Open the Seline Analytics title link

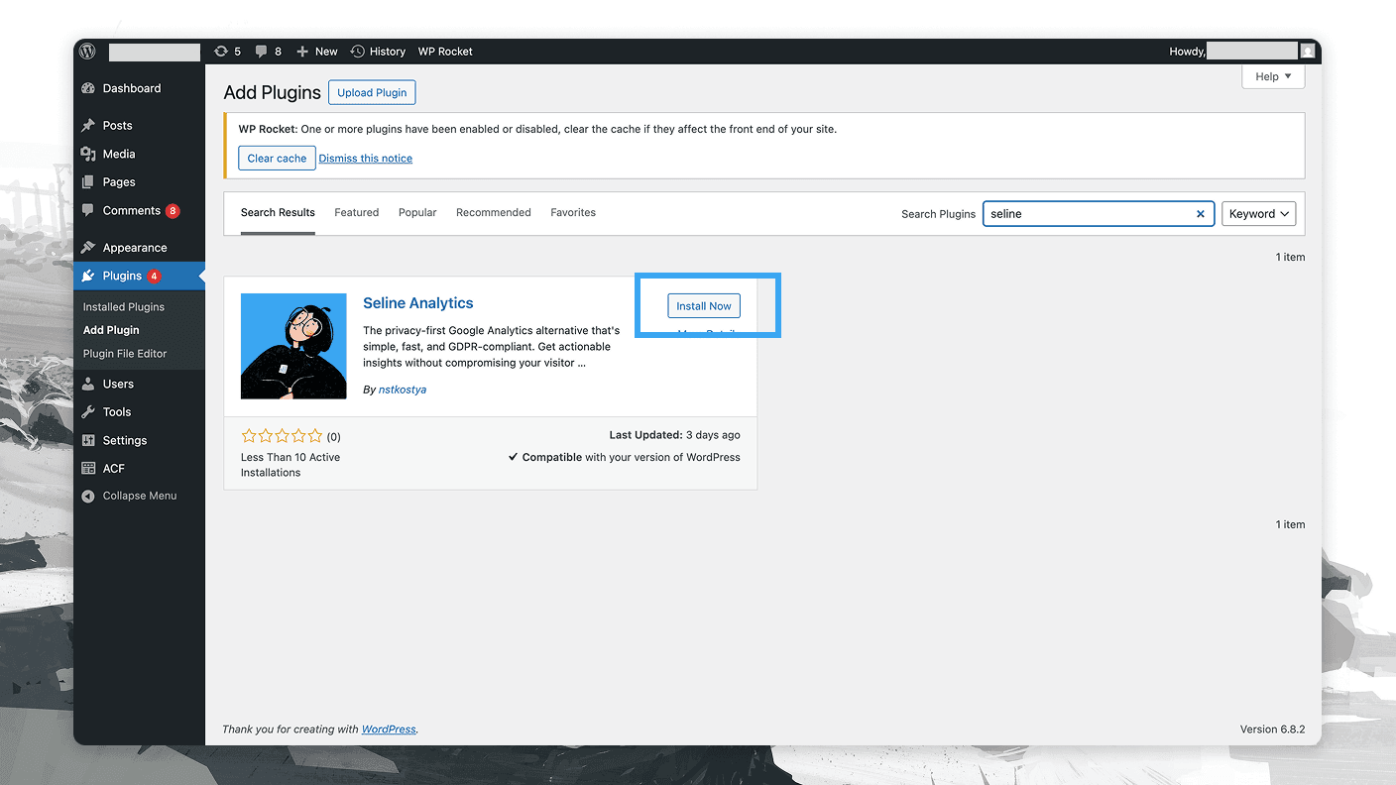coord(418,303)
